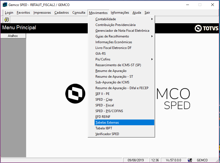Select Resumo de Apuração - Difal e FECEP

[124, 88]
